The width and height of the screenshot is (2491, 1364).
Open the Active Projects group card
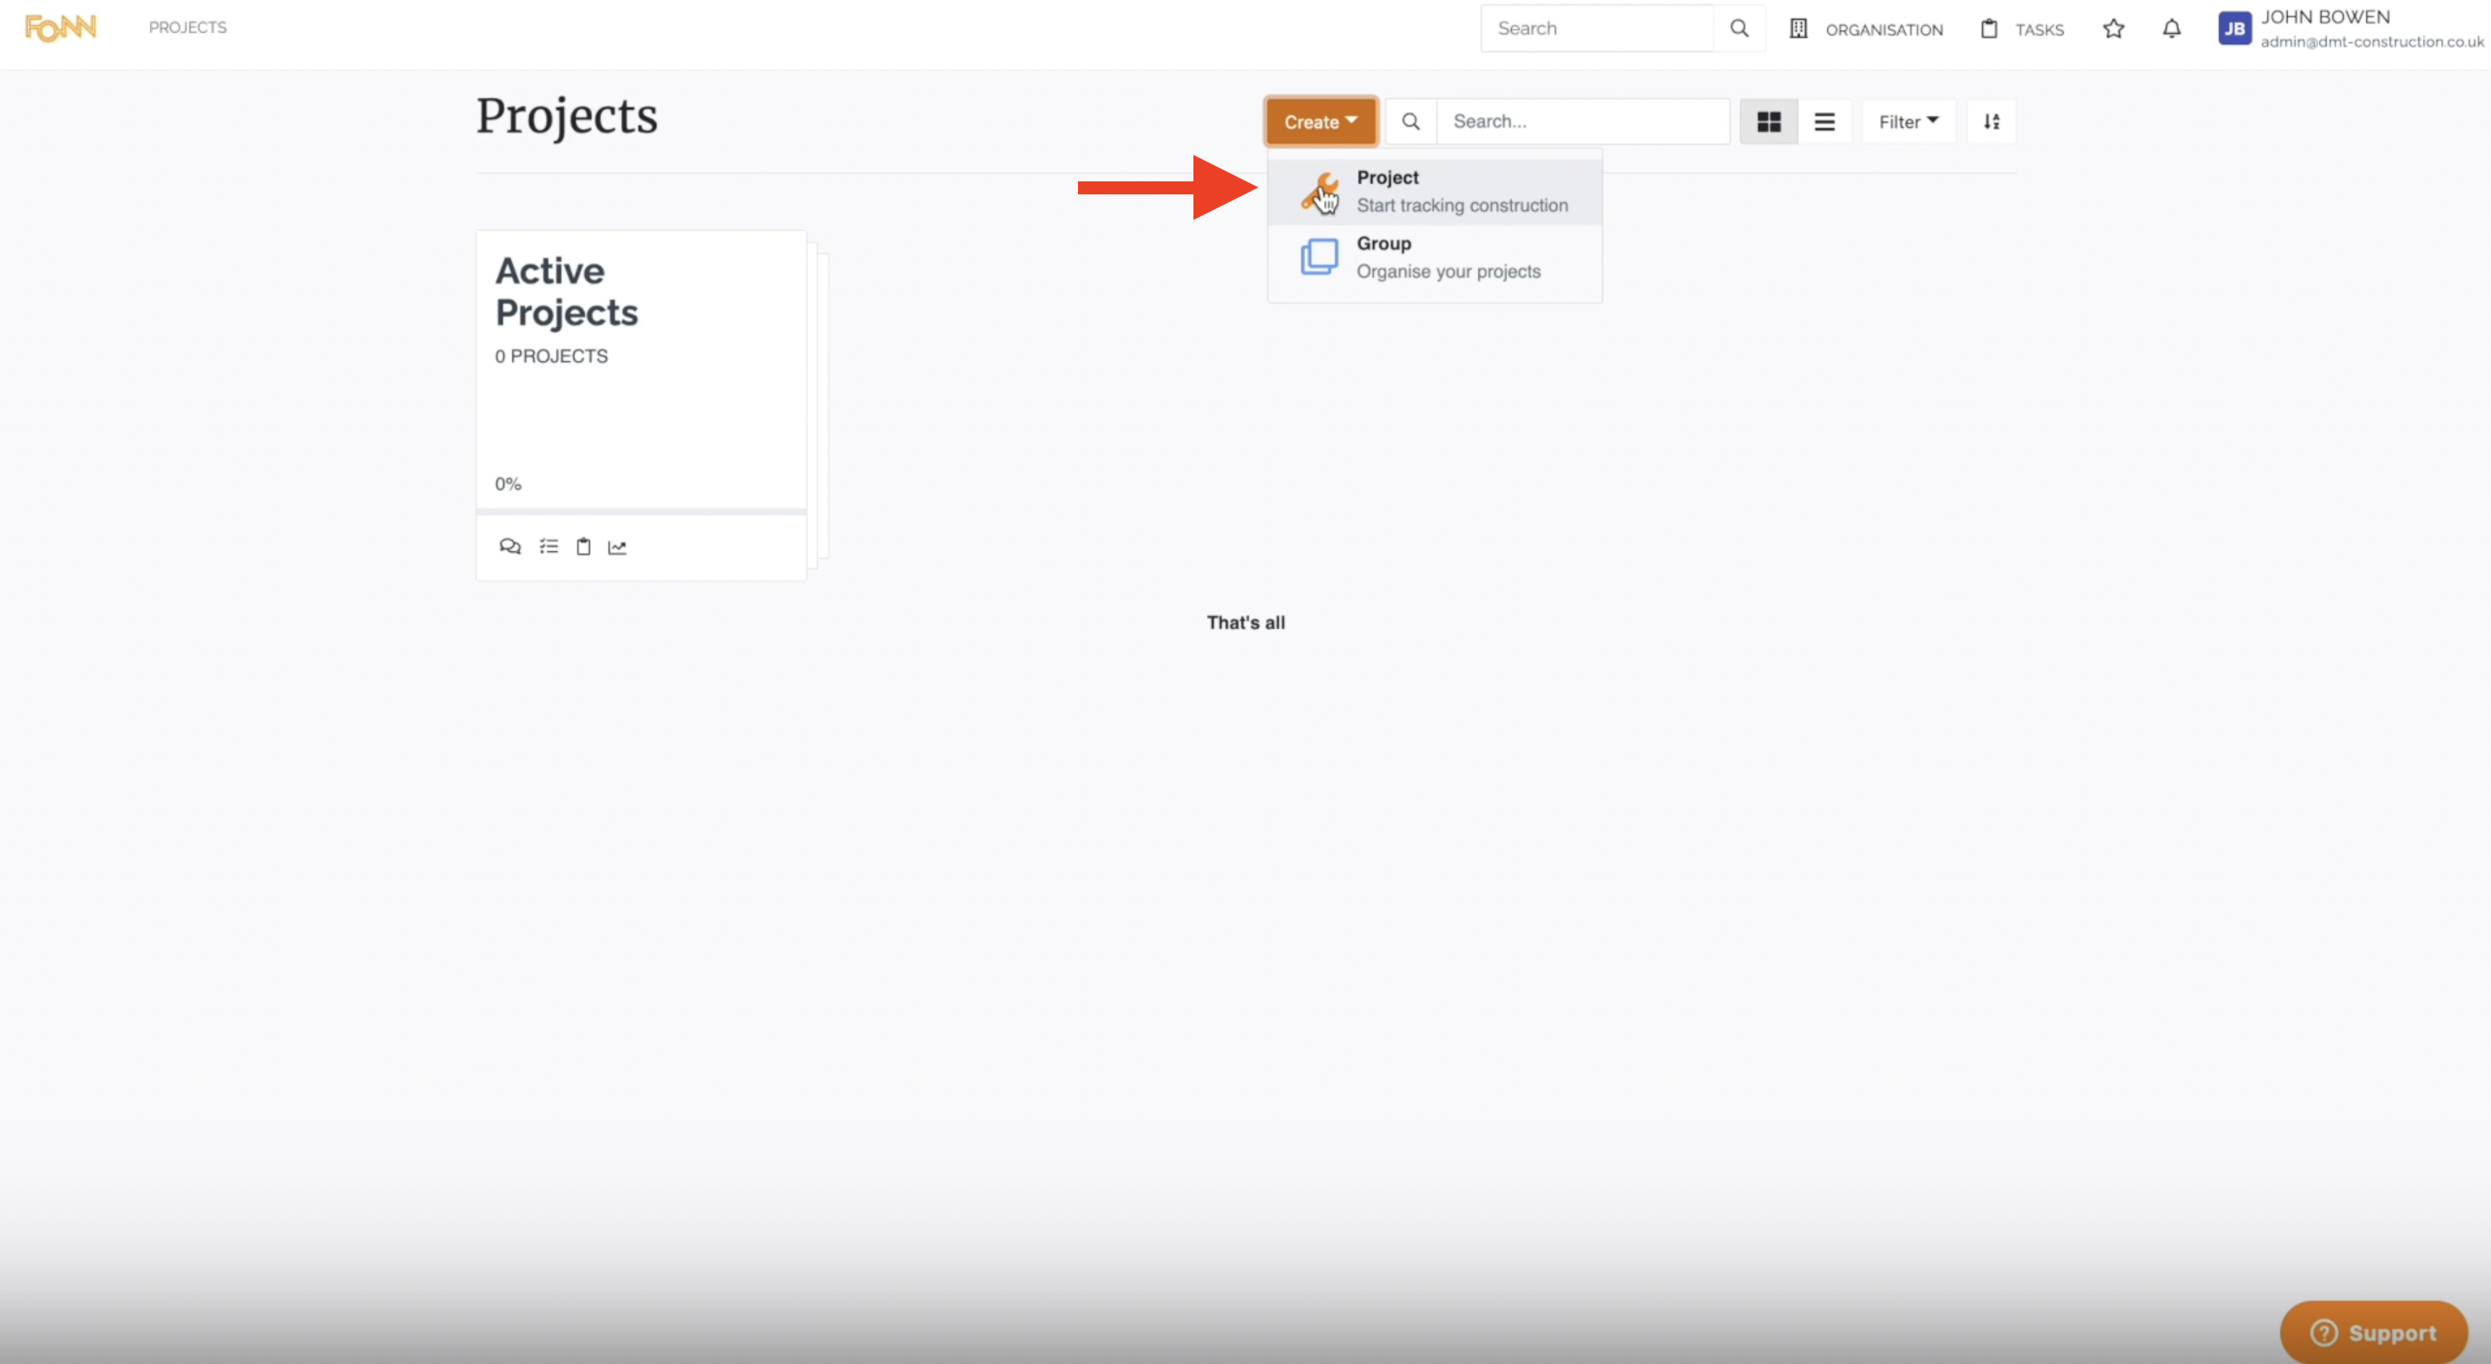[641, 405]
